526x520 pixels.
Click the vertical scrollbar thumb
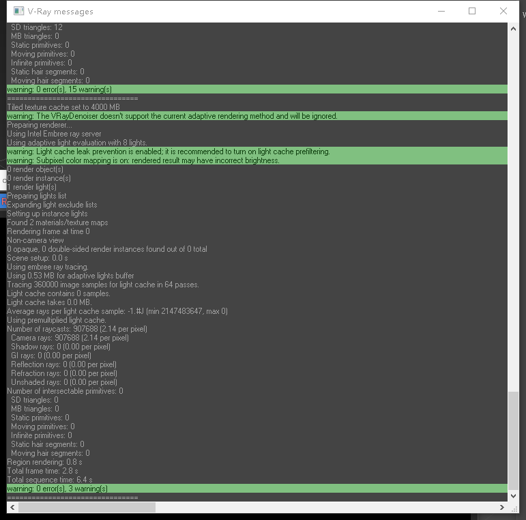click(513, 440)
